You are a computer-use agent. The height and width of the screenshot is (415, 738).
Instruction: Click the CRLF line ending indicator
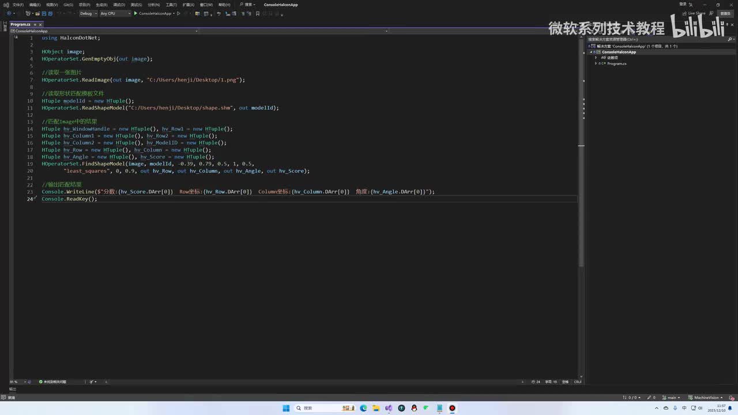578,382
